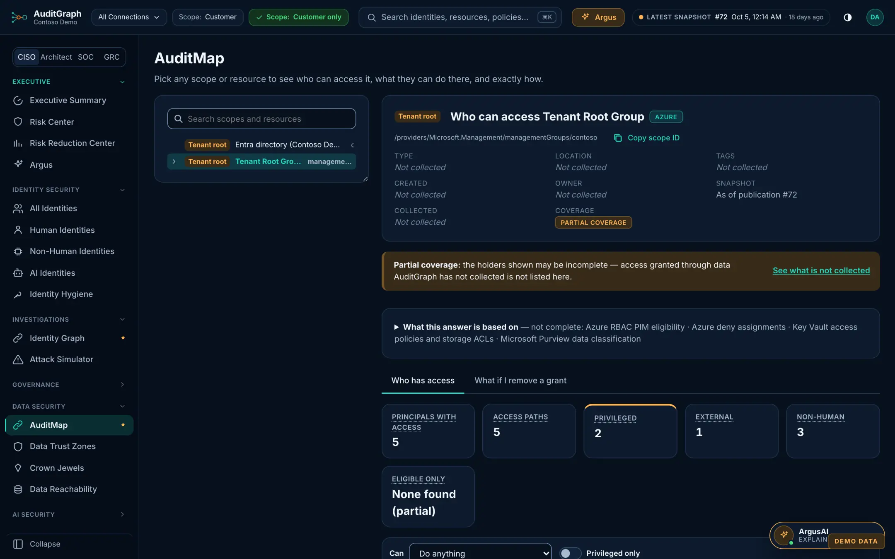The image size is (895, 559).
Task: Focus the global search identities field
Action: [460, 17]
